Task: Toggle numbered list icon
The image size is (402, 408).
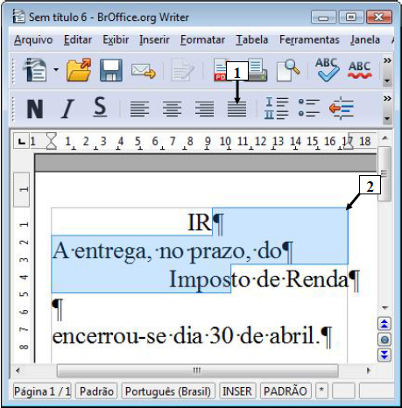Action: (276, 109)
